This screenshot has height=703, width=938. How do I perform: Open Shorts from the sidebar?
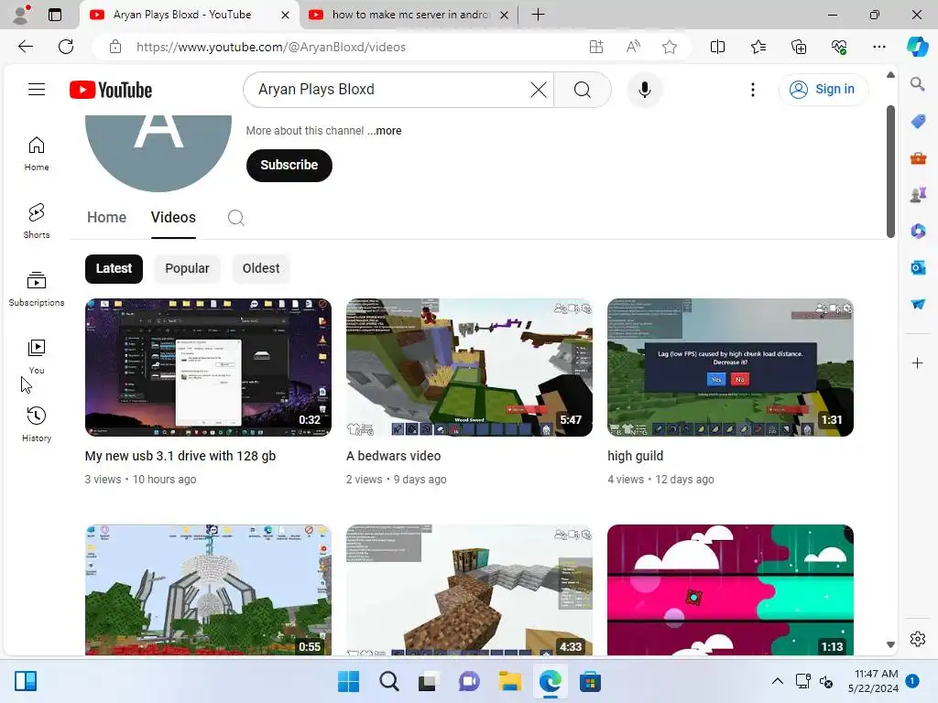[37, 221]
